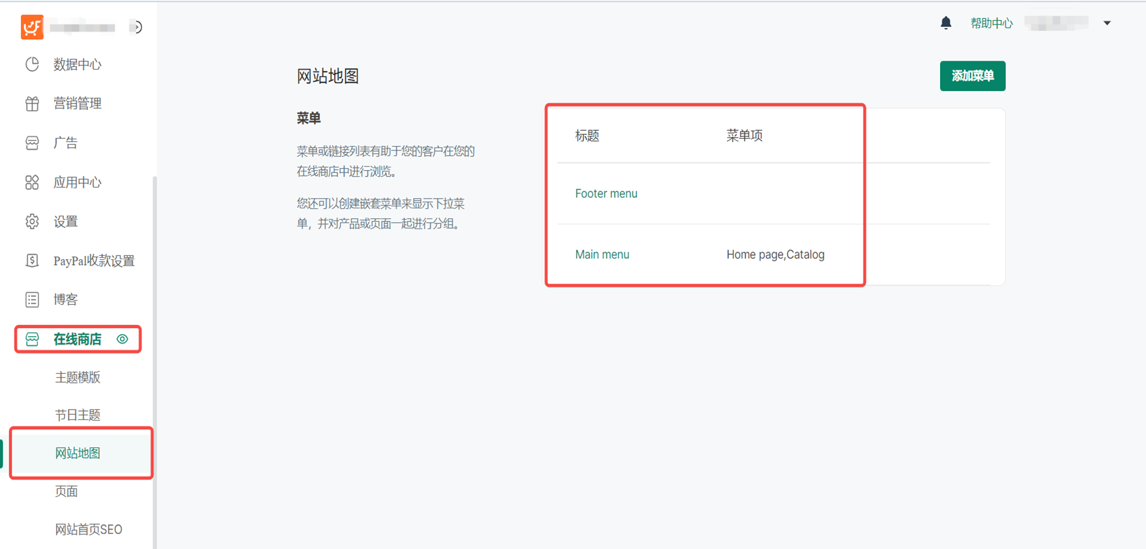
Task: Click the blurred store name in sidebar
Action: (82, 27)
